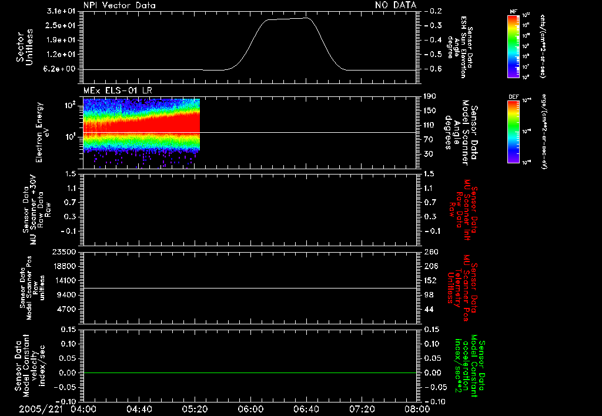Click the ESH Sun Elevation curve plateau
The image size is (602, 416).
click(x=288, y=19)
